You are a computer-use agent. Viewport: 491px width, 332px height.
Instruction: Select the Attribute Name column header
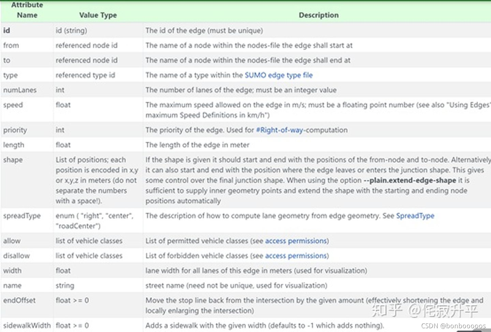[27, 10]
